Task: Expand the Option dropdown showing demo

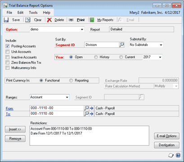Action: pos(82,29)
